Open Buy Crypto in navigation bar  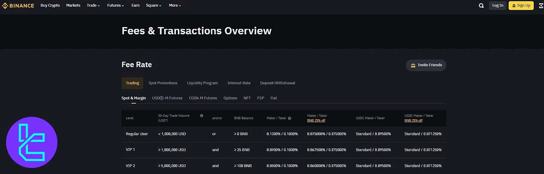[50, 5]
